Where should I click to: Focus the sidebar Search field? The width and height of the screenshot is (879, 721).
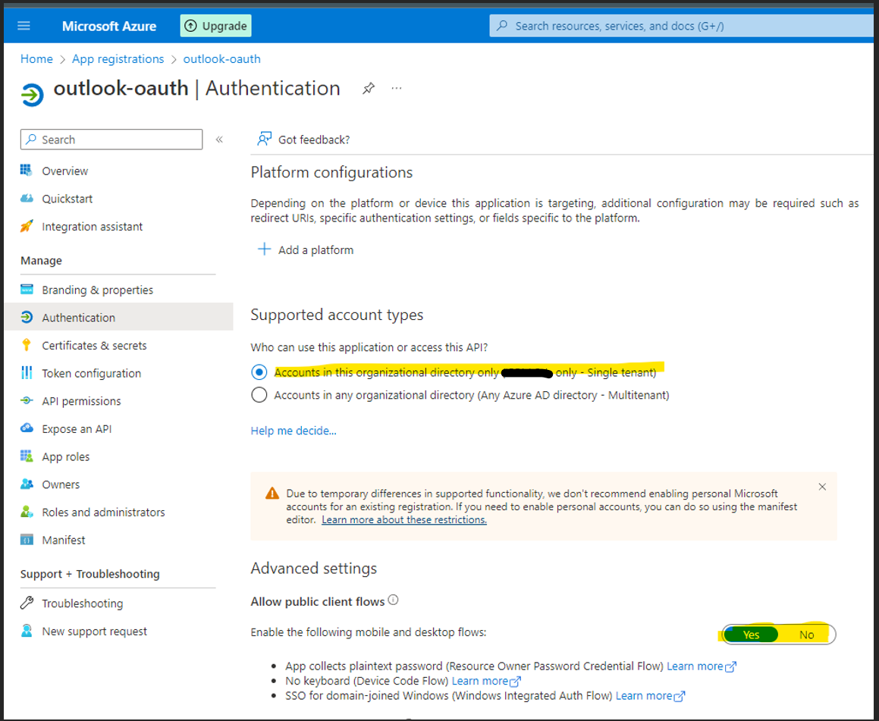pyautogui.click(x=111, y=139)
